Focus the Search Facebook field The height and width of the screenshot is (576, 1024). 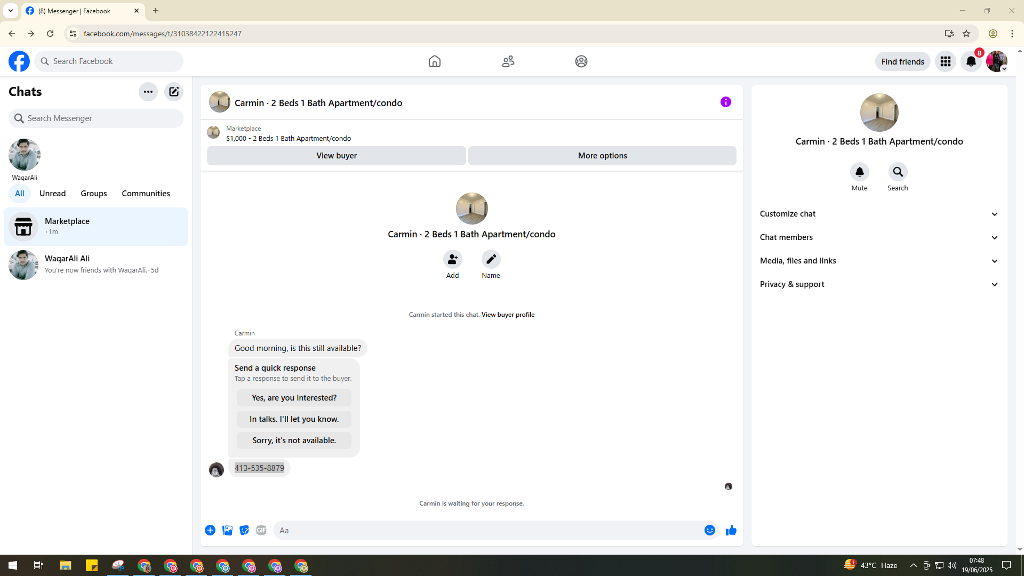coord(109,61)
